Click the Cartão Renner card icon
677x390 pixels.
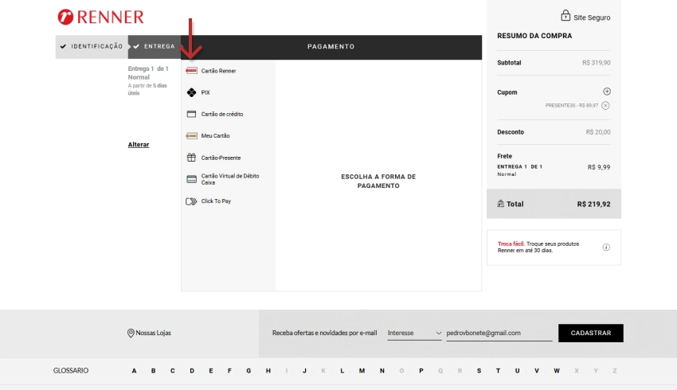(191, 71)
